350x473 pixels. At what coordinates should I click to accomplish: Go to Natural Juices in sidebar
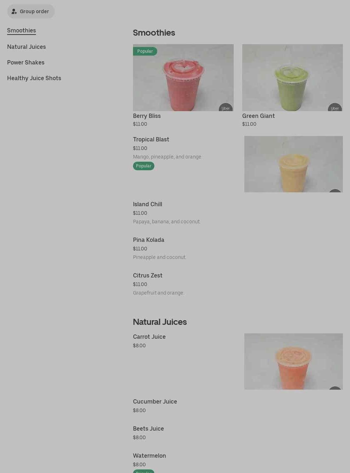point(26,47)
